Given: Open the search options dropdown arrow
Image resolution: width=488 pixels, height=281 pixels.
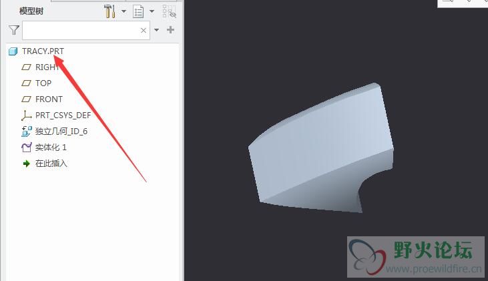Looking at the screenshot, I should coord(156,30).
